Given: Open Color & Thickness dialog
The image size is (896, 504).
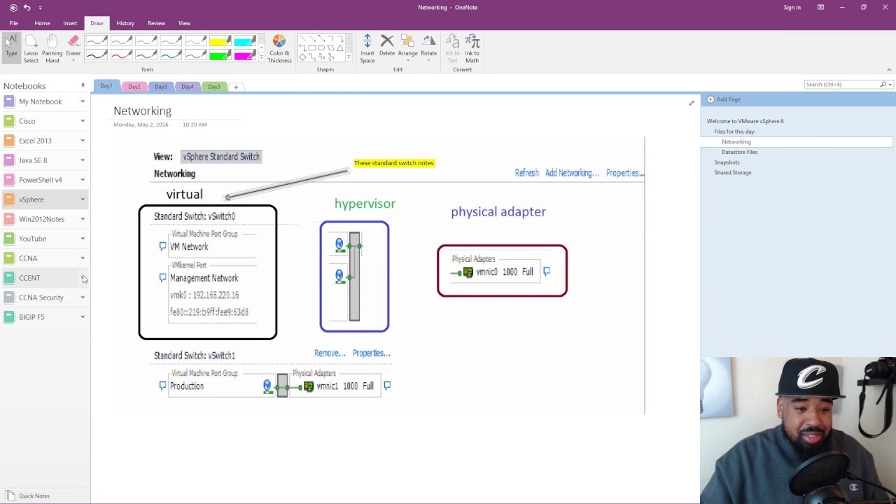Looking at the screenshot, I should [279, 49].
